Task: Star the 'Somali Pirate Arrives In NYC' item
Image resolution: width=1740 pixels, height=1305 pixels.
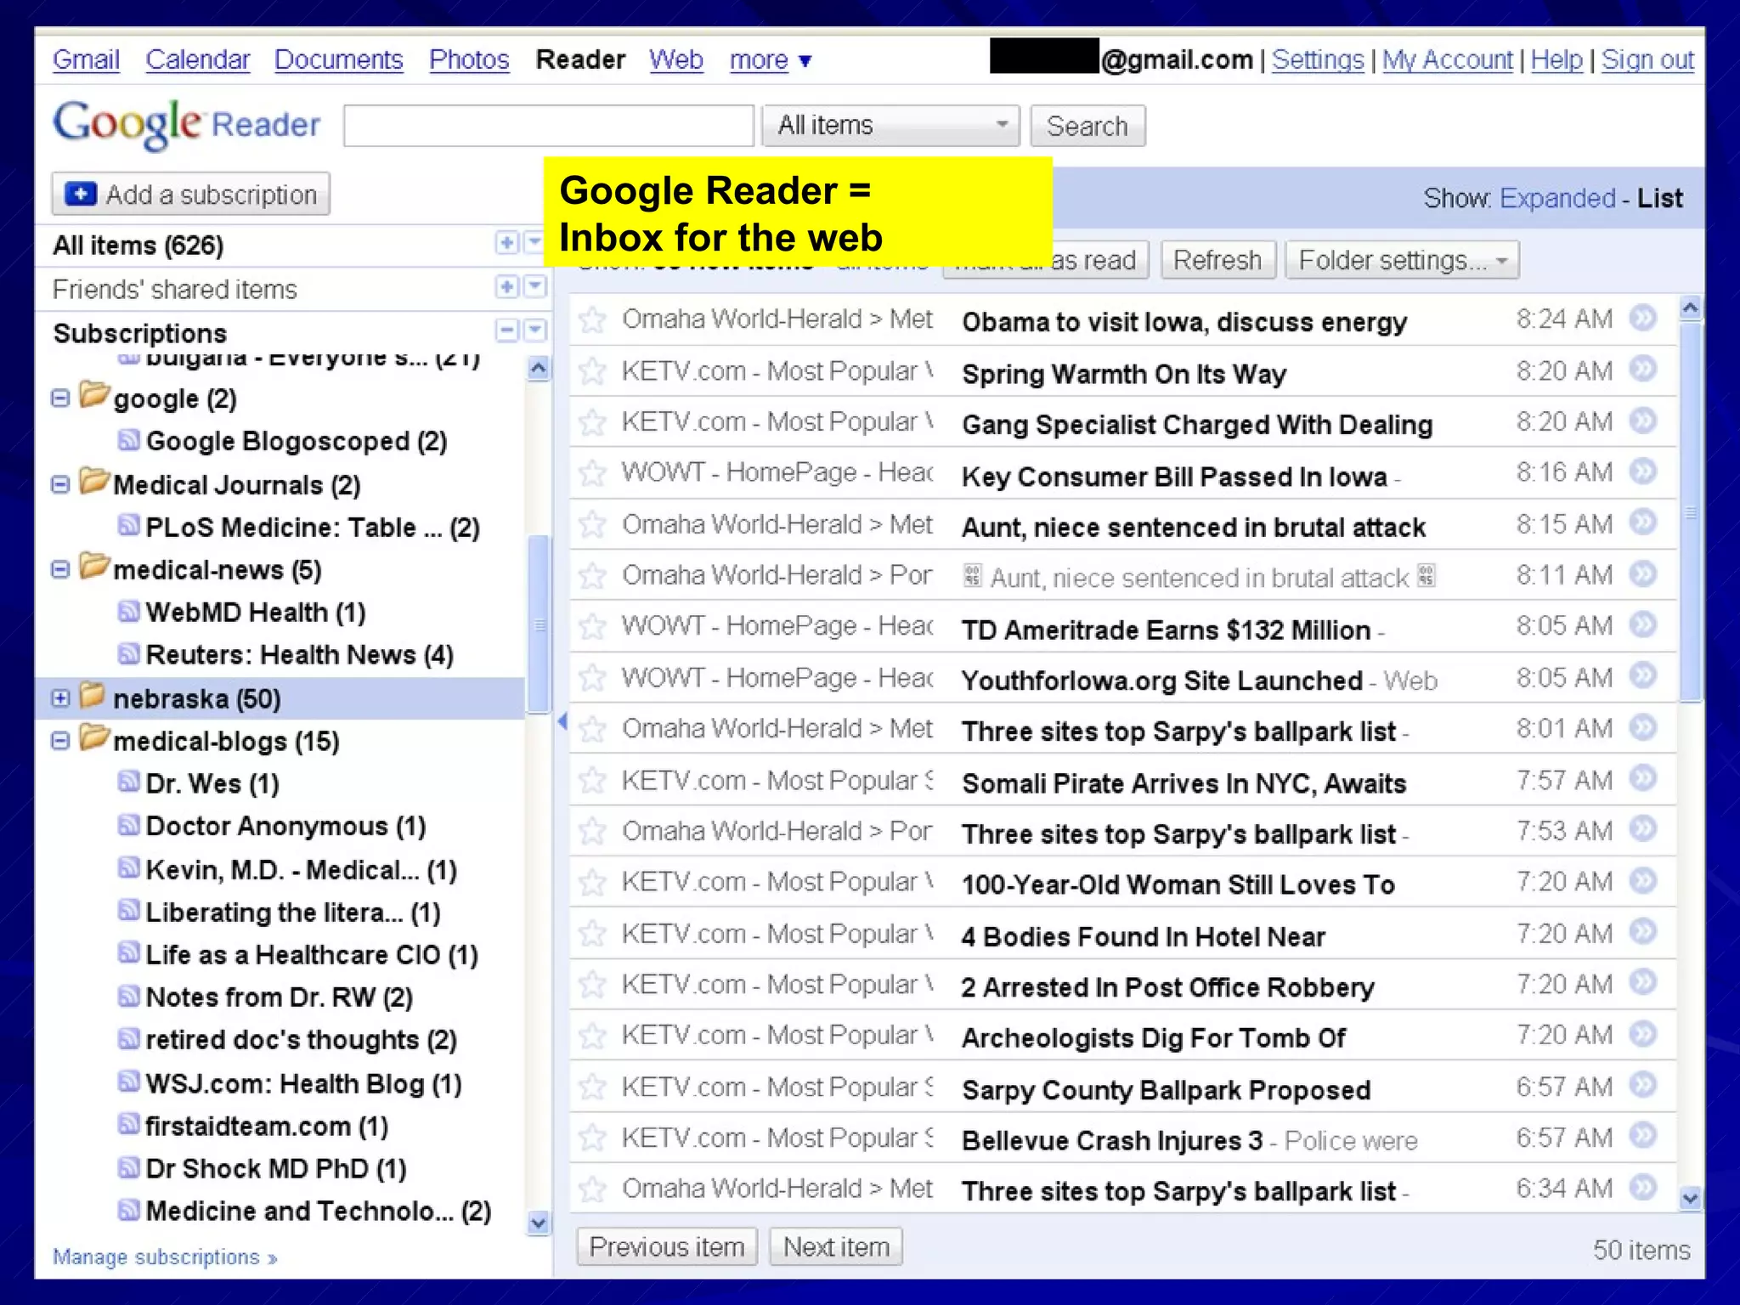Action: click(x=592, y=780)
